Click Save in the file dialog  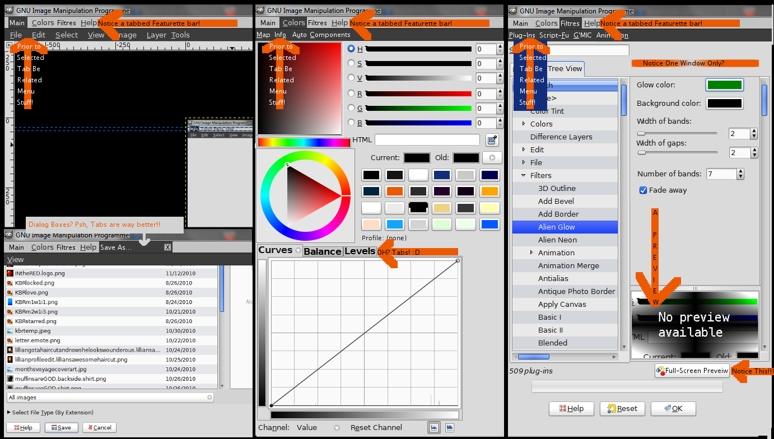tap(62, 427)
